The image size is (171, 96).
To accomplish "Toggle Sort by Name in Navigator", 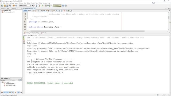I will pyautogui.click(x=18, y=93).
